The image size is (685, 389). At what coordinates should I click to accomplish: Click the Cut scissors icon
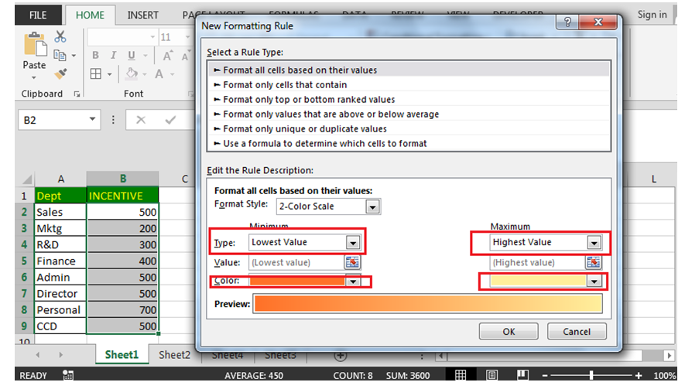[60, 36]
